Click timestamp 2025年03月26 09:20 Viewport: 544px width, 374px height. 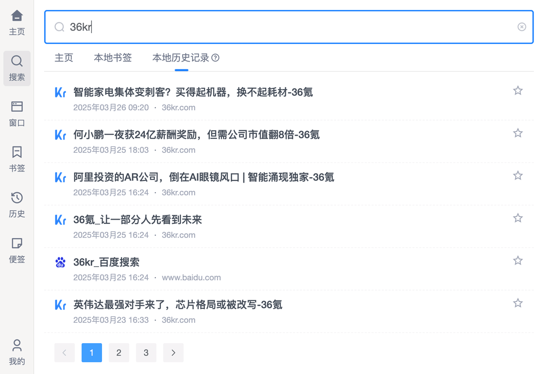point(111,107)
